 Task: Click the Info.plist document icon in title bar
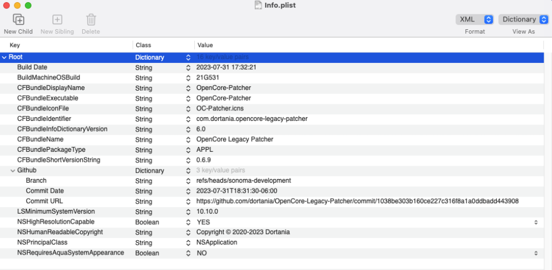[258, 6]
